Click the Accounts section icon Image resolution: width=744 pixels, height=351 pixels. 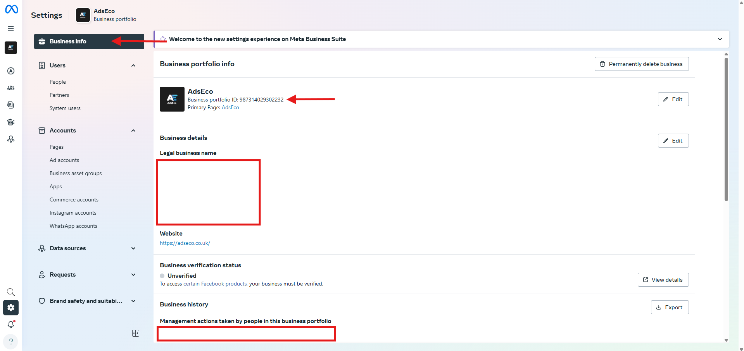click(x=42, y=131)
